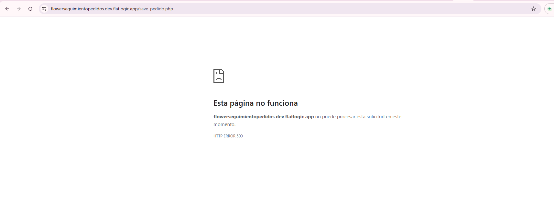554x215 pixels.
Task: Click the sad page error icon
Action: (x=219, y=76)
